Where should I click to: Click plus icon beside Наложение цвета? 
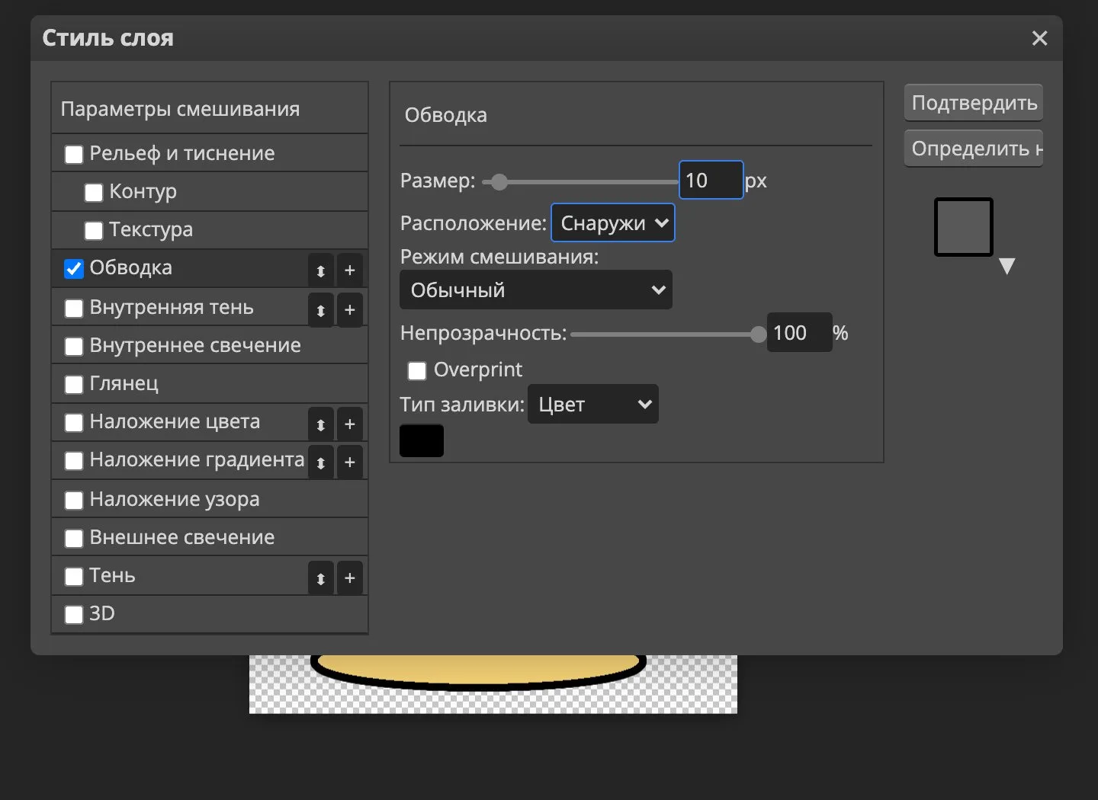point(350,424)
